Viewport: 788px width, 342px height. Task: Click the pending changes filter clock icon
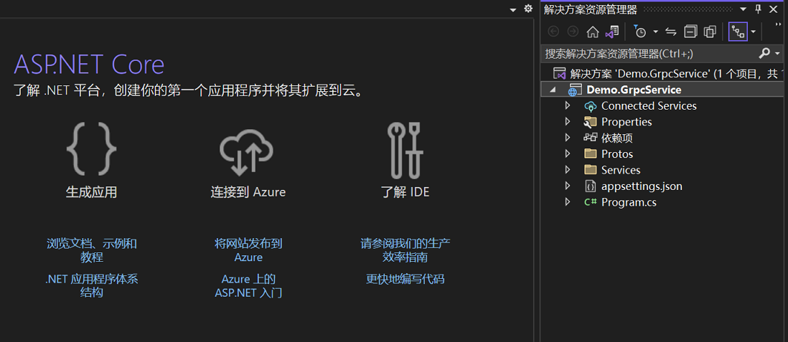(x=639, y=32)
